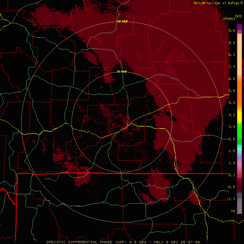Click the 100 NMI range ring label
244x244 pixels.
122,21
